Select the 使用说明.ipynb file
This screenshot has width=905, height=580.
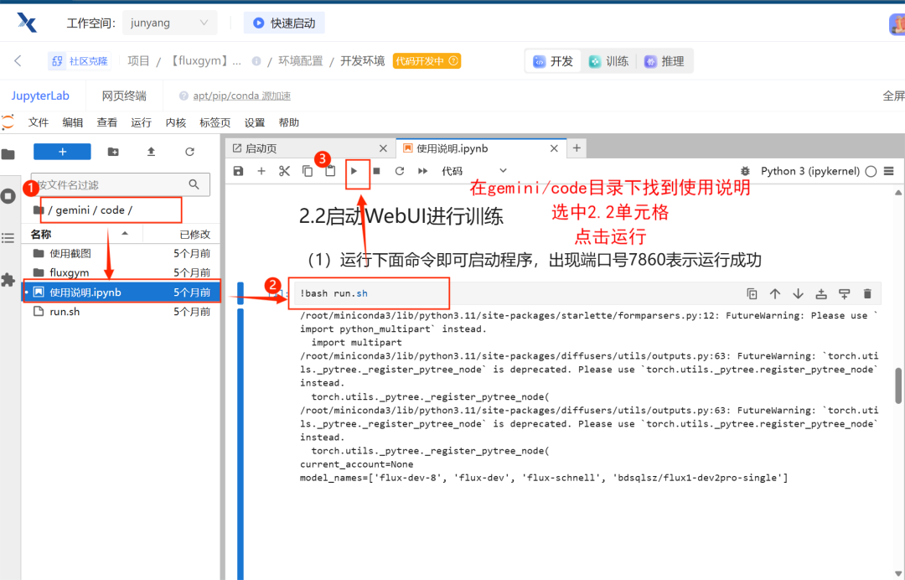(x=122, y=292)
